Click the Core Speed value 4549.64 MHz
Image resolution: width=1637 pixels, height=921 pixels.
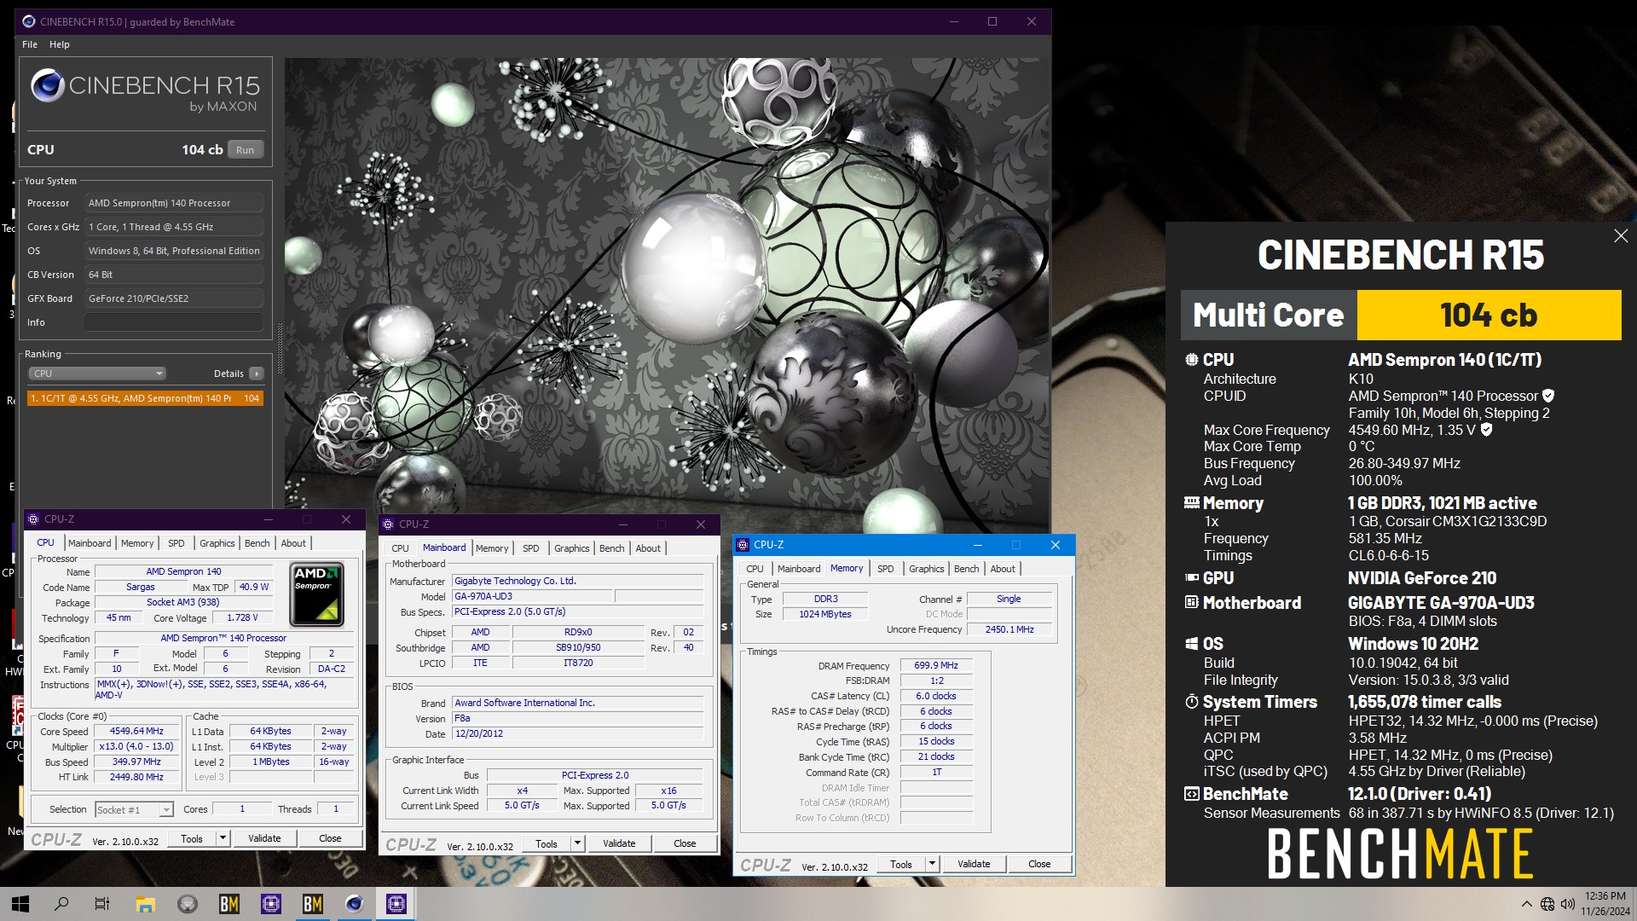pos(136,731)
